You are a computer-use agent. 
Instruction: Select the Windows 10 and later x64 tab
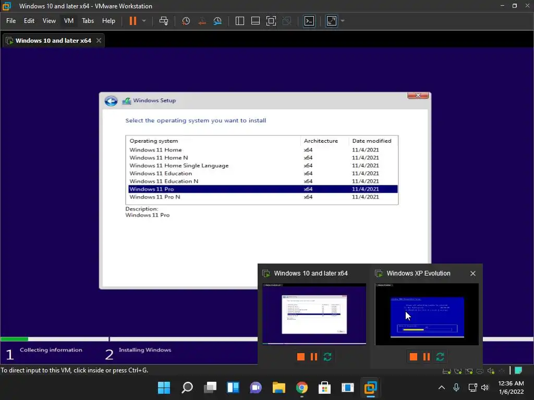point(53,41)
